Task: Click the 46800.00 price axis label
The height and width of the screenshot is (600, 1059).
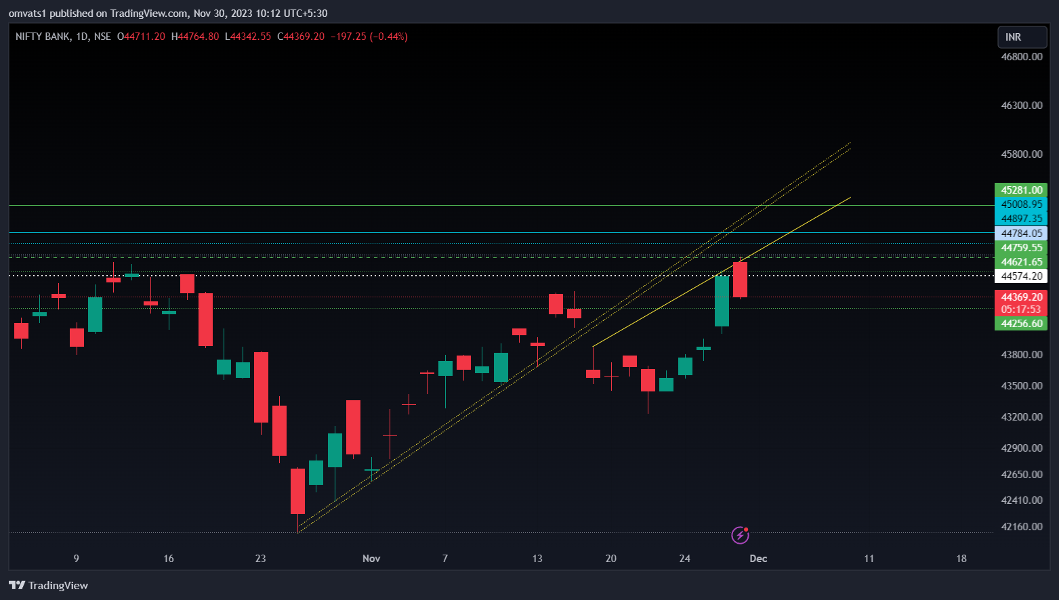Action: [x=1022, y=57]
